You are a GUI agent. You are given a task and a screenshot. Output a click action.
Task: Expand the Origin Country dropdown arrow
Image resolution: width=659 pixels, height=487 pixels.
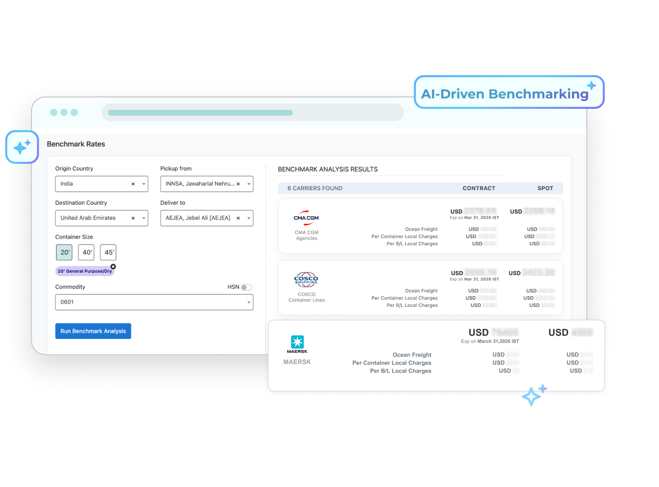tap(144, 184)
